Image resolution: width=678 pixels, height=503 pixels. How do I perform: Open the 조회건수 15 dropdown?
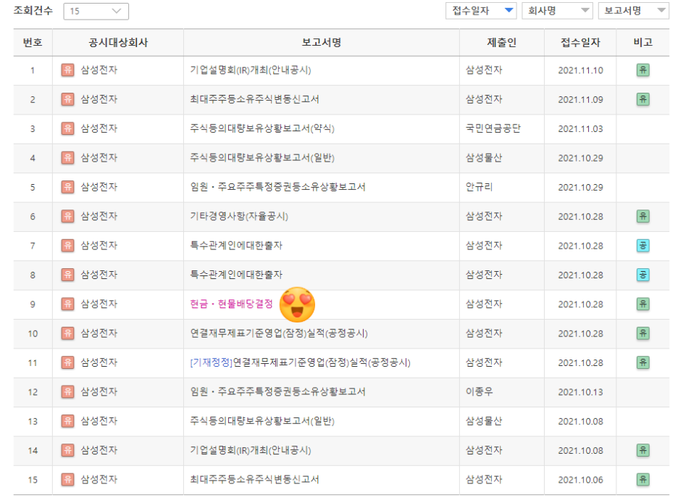click(x=96, y=12)
